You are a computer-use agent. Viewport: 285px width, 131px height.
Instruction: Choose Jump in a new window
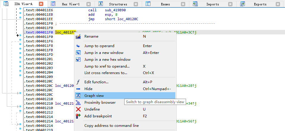pos(125,53)
